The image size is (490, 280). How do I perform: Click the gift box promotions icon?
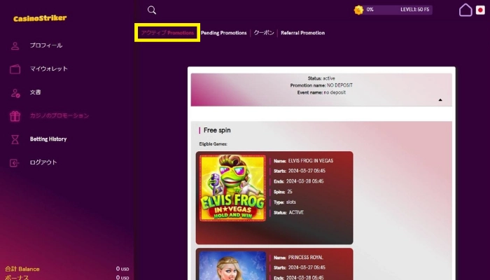pyautogui.click(x=15, y=116)
